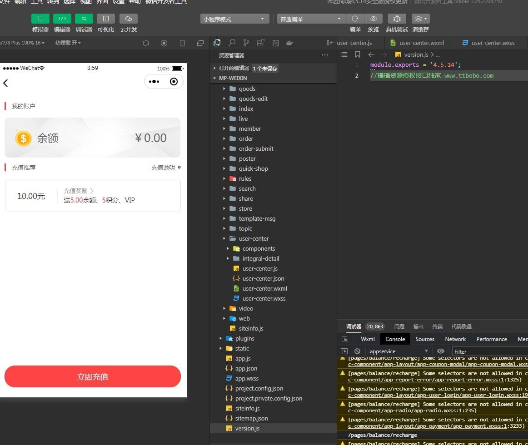Open the resource manager more actions menu
This screenshot has width=528, height=445.
tap(324, 55)
